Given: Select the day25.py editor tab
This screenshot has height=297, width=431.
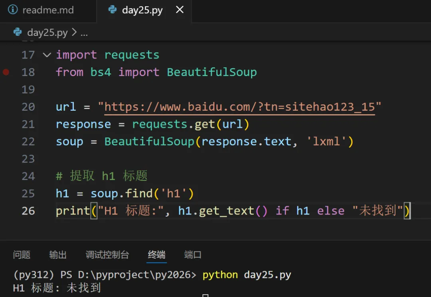Looking at the screenshot, I should [x=142, y=10].
